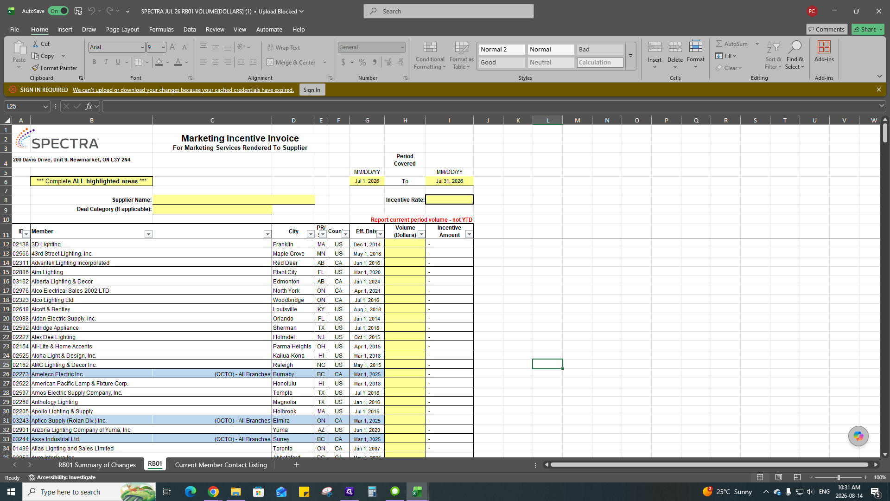890x501 pixels.
Task: Click the Center alignment icon
Action: (216, 62)
